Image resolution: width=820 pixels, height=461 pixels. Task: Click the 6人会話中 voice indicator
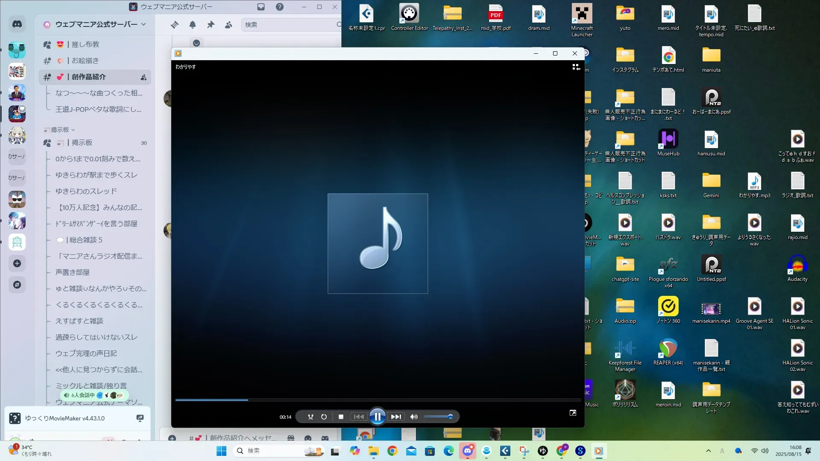[82, 395]
